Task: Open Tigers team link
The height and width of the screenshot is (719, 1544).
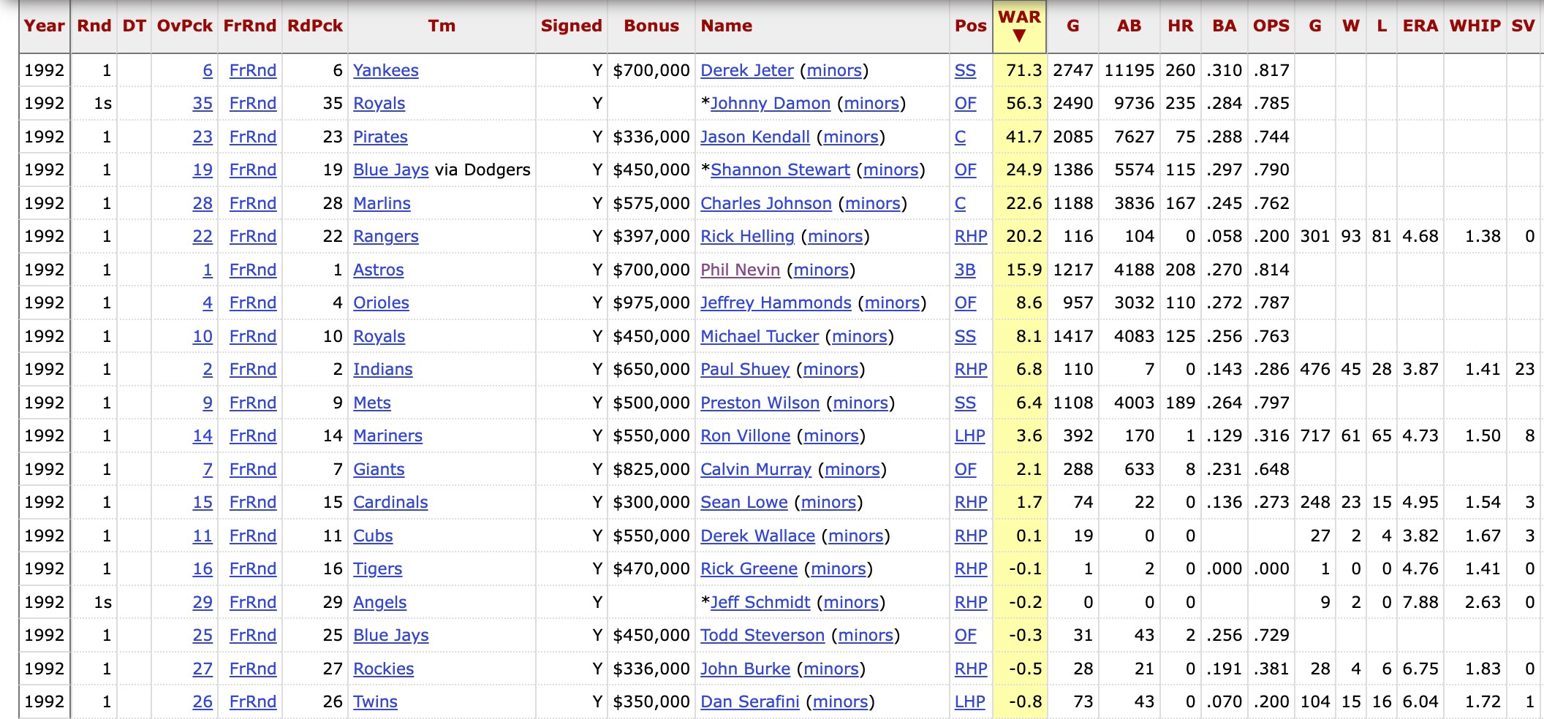Action: [x=377, y=569]
